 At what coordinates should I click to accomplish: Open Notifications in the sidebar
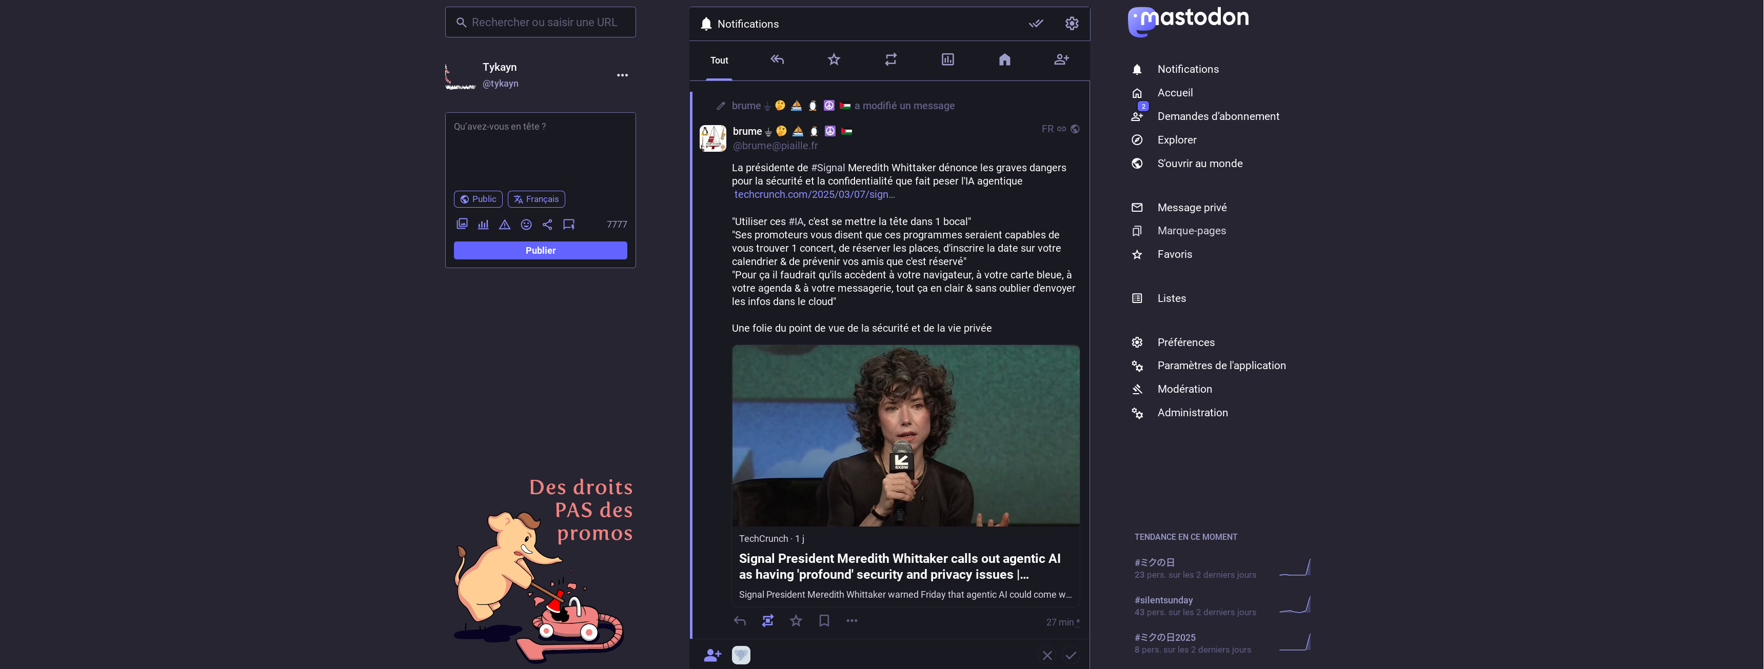1187,69
